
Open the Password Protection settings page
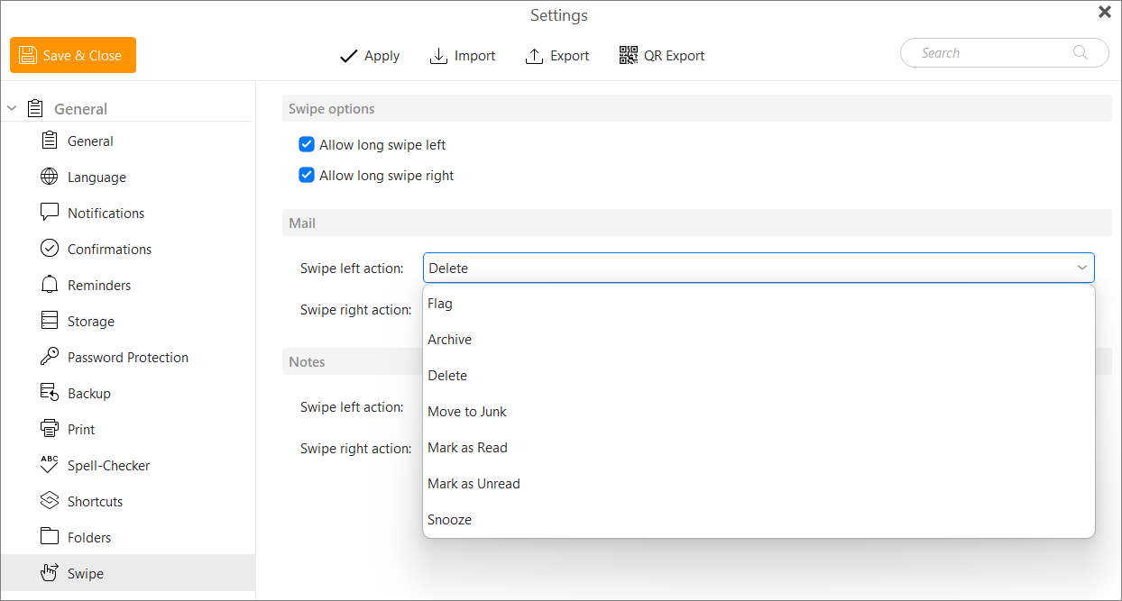128,357
